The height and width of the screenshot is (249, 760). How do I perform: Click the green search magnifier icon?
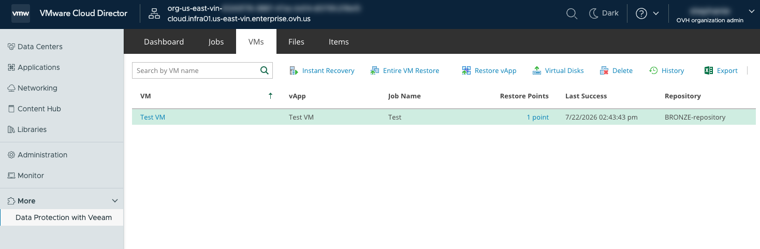pyautogui.click(x=264, y=70)
